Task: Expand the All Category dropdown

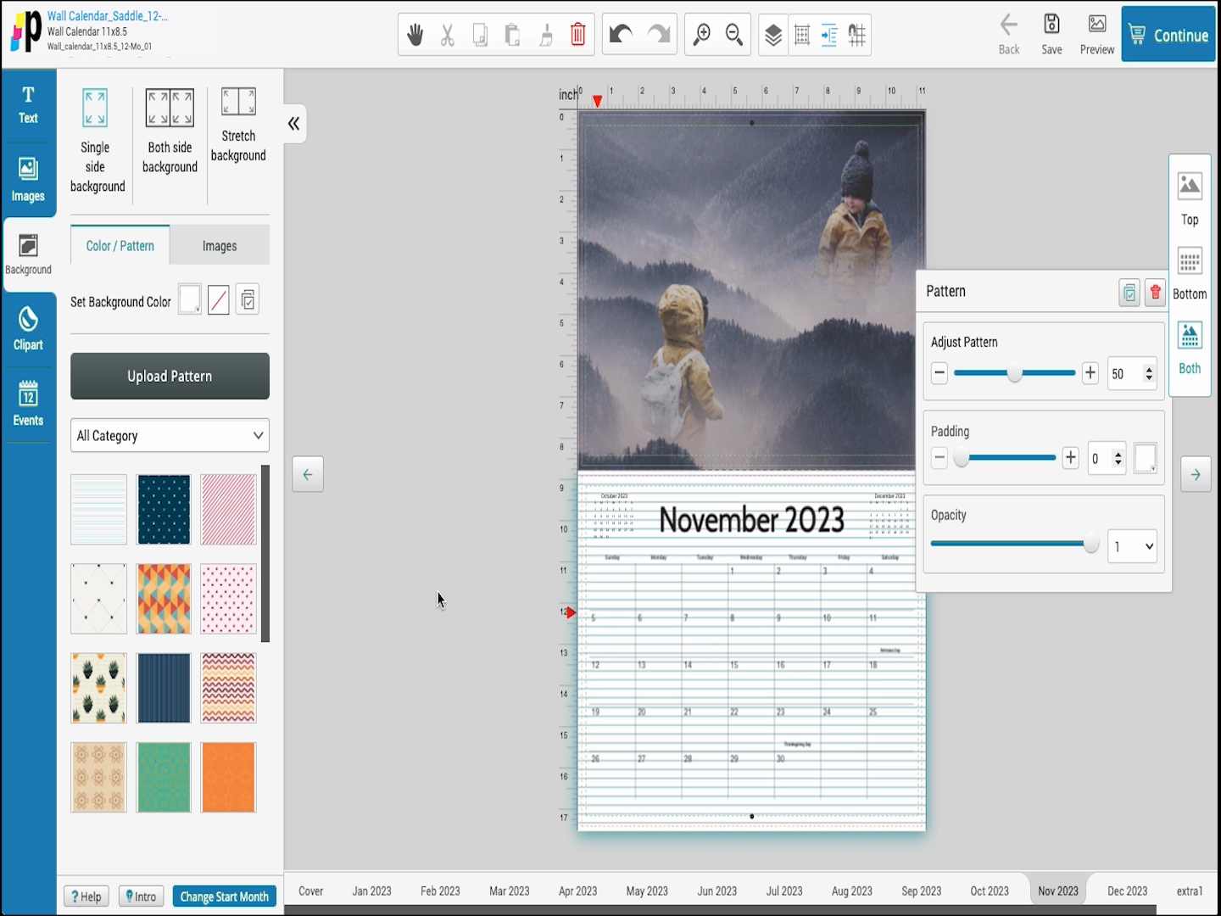Action: pos(170,435)
